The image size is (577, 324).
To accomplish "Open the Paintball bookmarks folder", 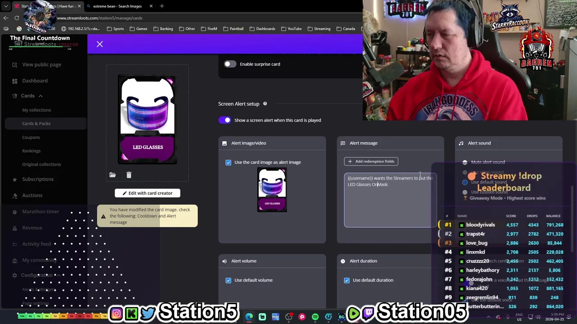I will [x=233, y=29].
